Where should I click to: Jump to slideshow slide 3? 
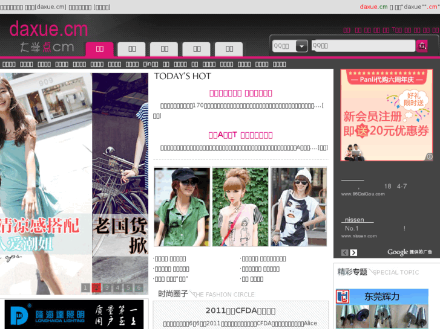(x=107, y=287)
